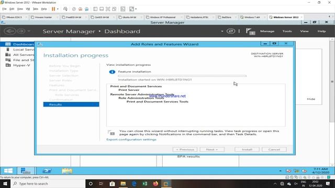Open the notifications flag icon
335x188 pixels.
point(250,31)
